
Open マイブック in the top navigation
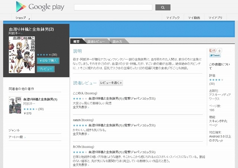coord(173,17)
